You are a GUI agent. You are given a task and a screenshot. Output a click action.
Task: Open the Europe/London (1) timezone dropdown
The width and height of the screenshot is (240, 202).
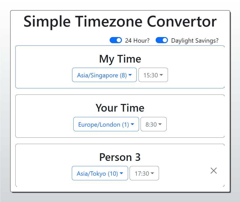pos(106,124)
